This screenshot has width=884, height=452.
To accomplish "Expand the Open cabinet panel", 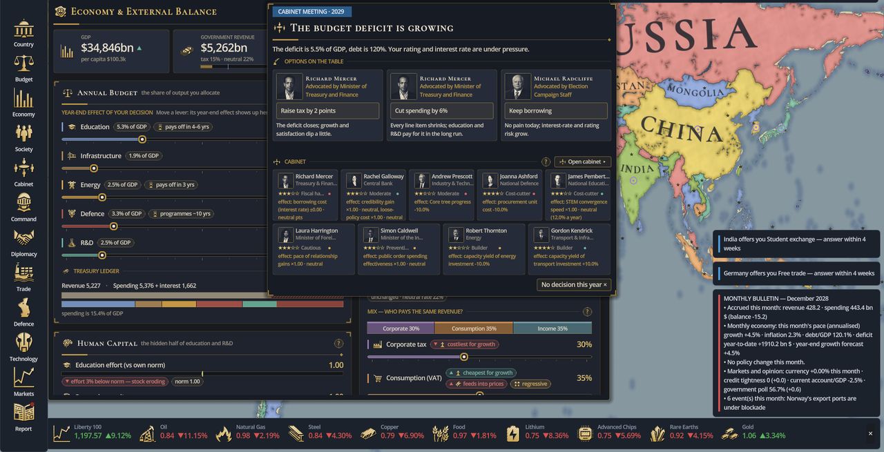I will [583, 161].
